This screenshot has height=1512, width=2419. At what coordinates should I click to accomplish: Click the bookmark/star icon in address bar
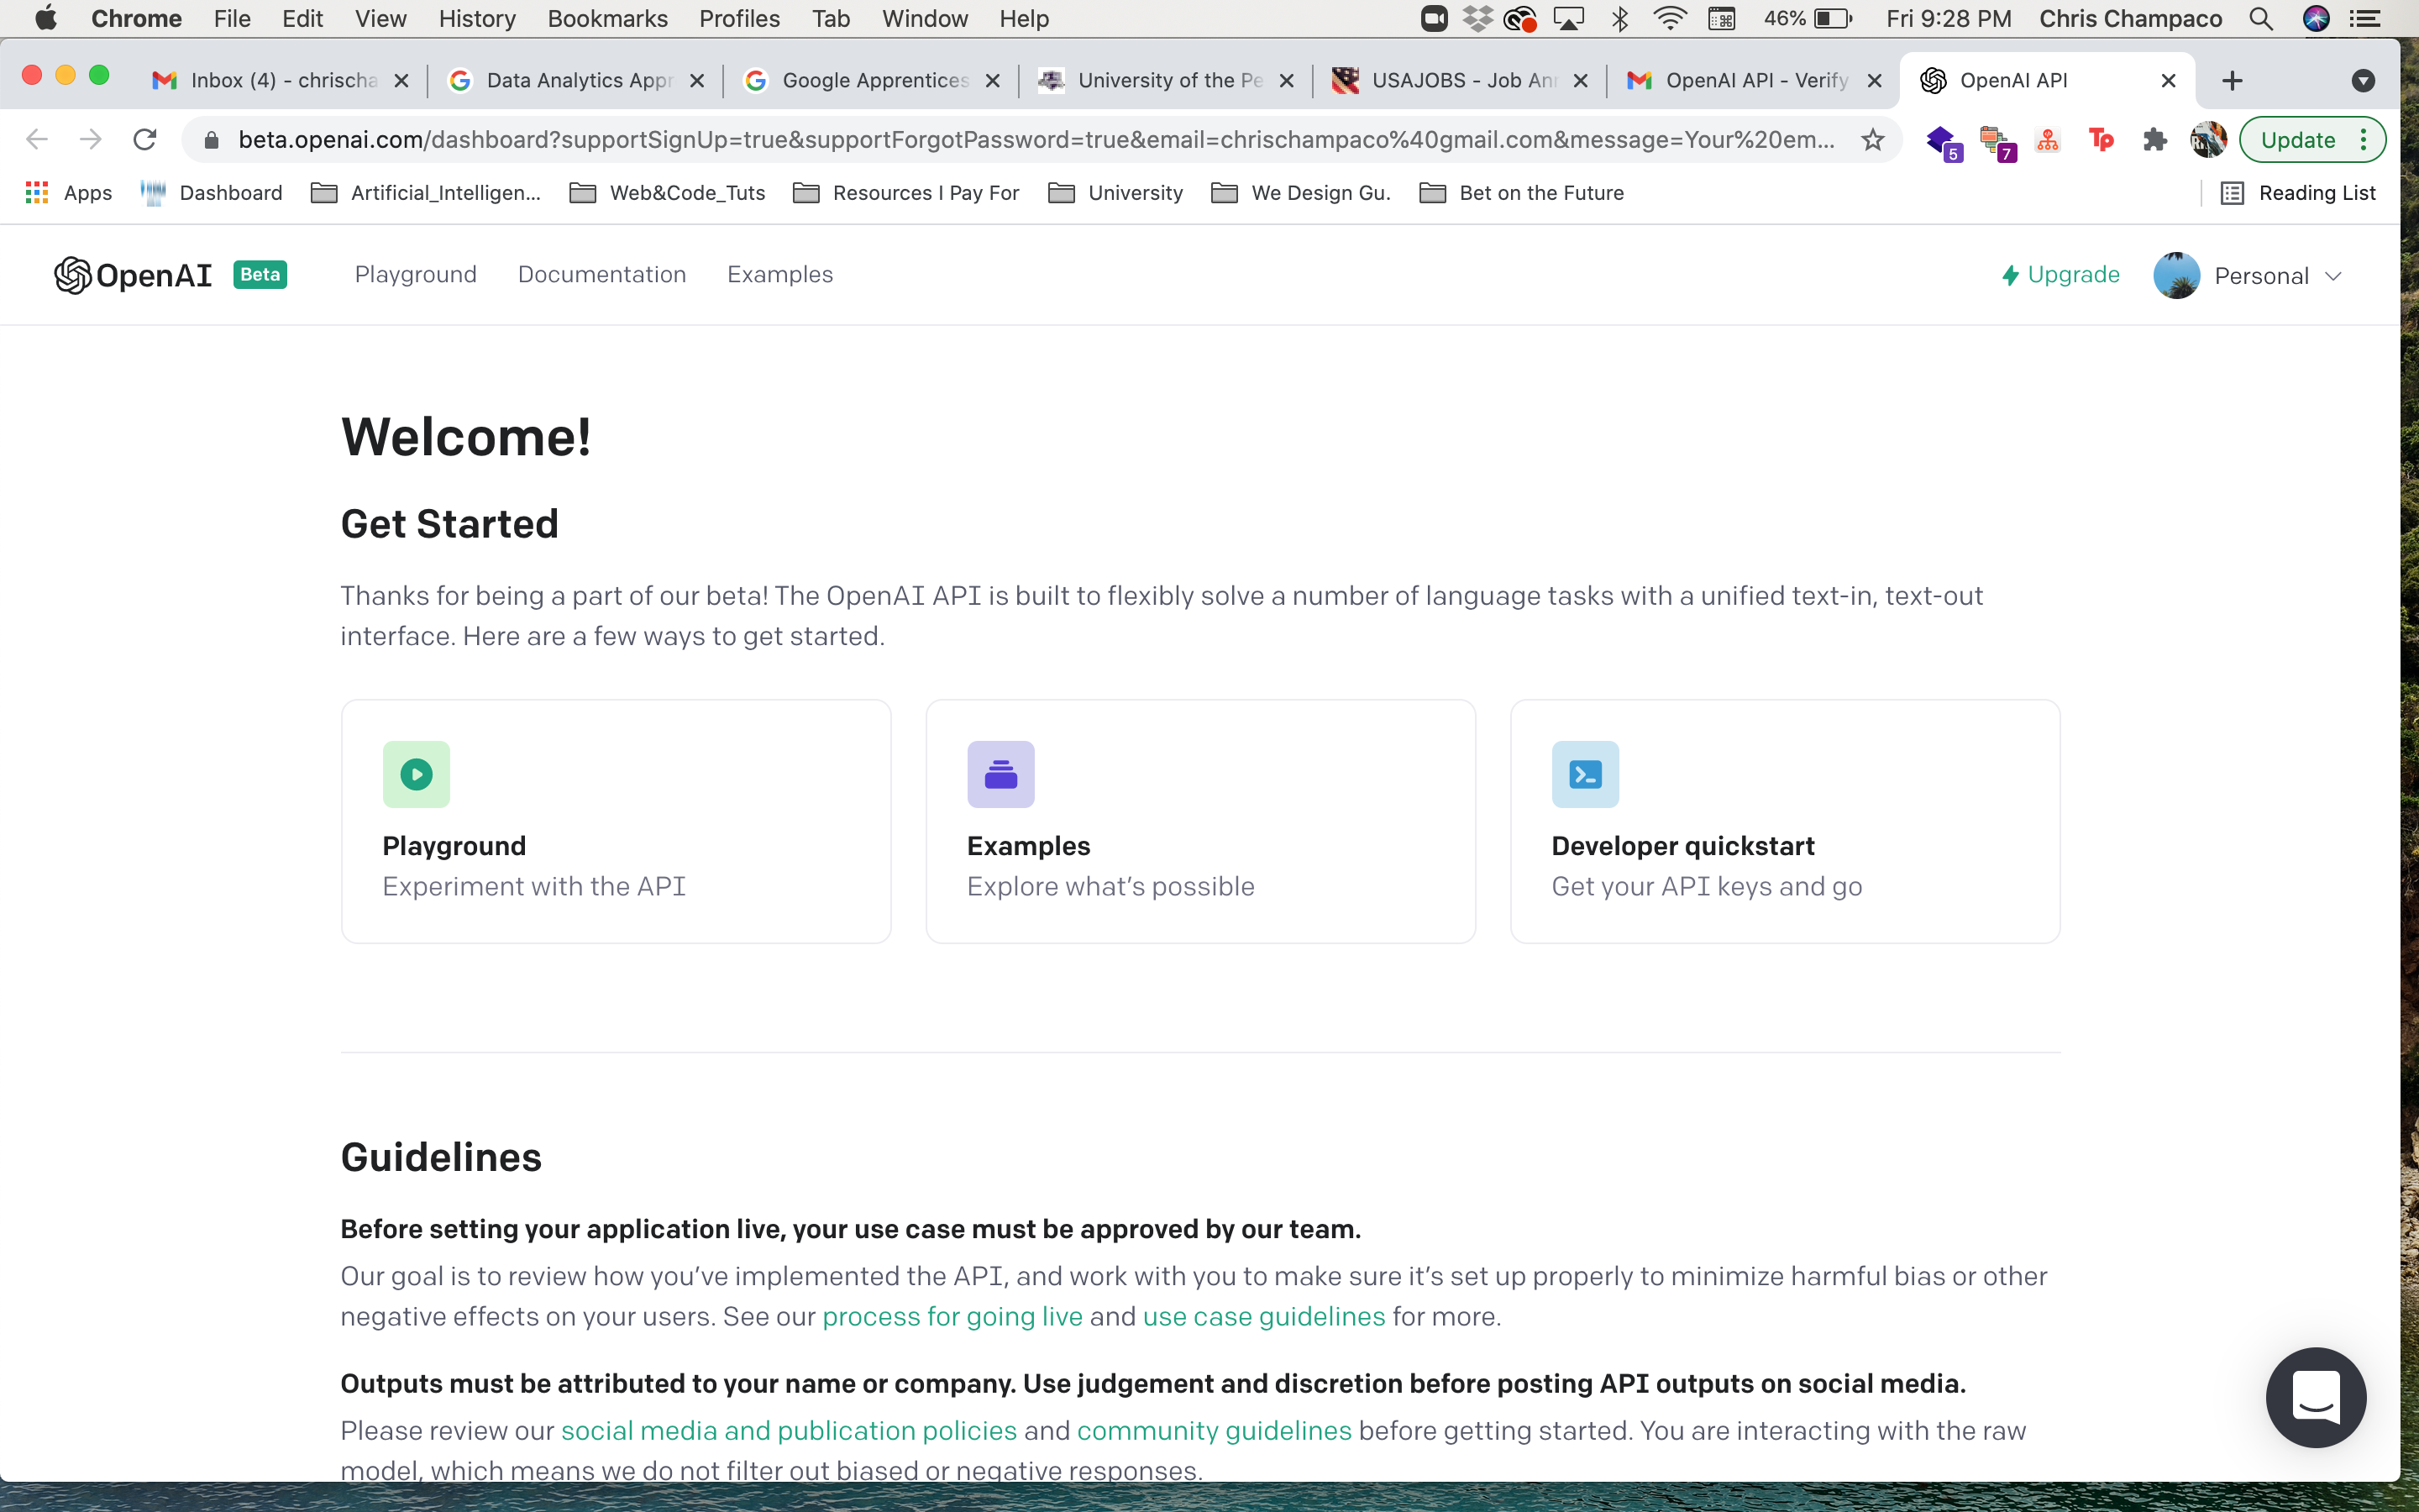click(x=1872, y=139)
